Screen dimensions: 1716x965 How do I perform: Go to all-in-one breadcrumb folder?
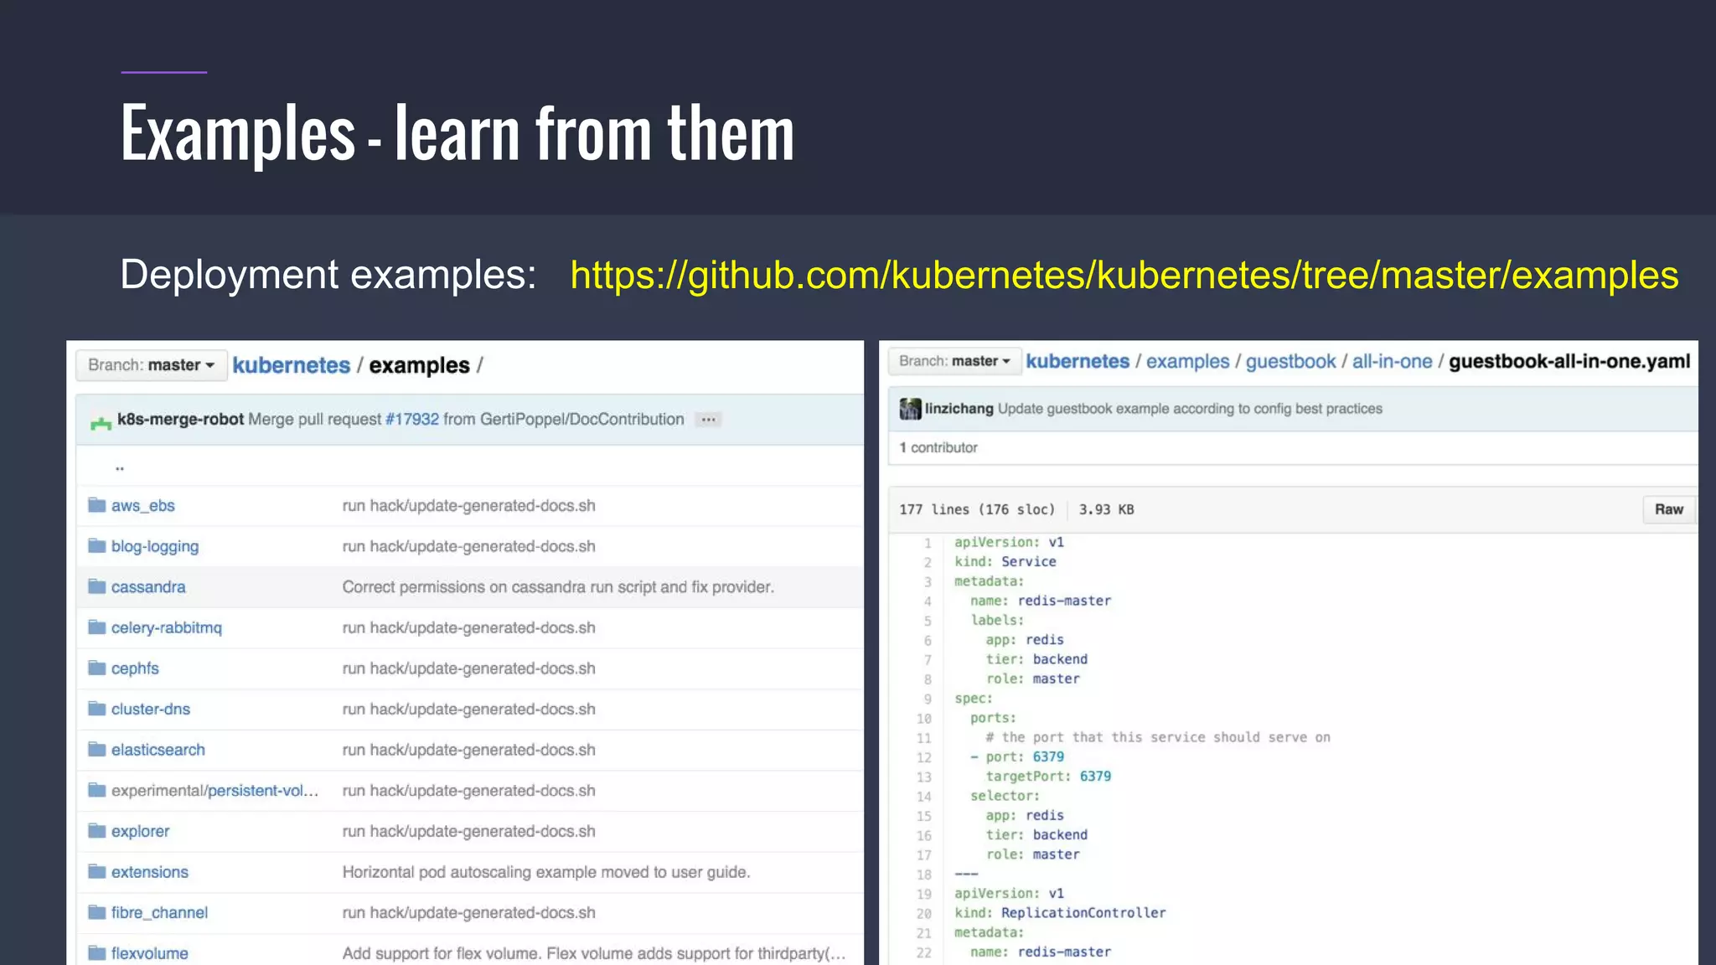1392,361
